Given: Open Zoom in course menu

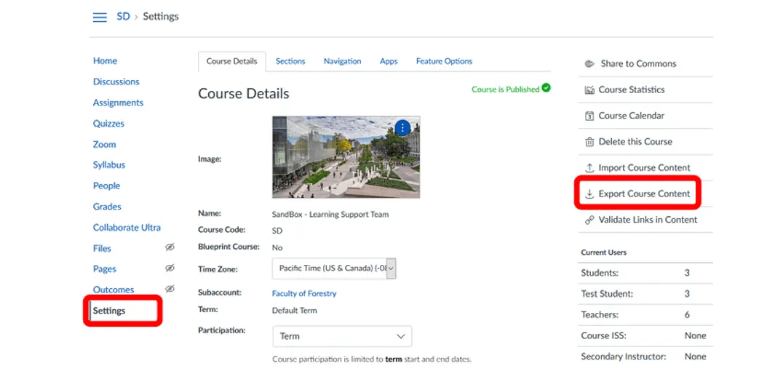Looking at the screenshot, I should (105, 145).
